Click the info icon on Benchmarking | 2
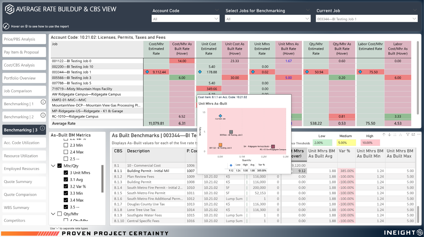The image size is (424, 237). point(43,115)
